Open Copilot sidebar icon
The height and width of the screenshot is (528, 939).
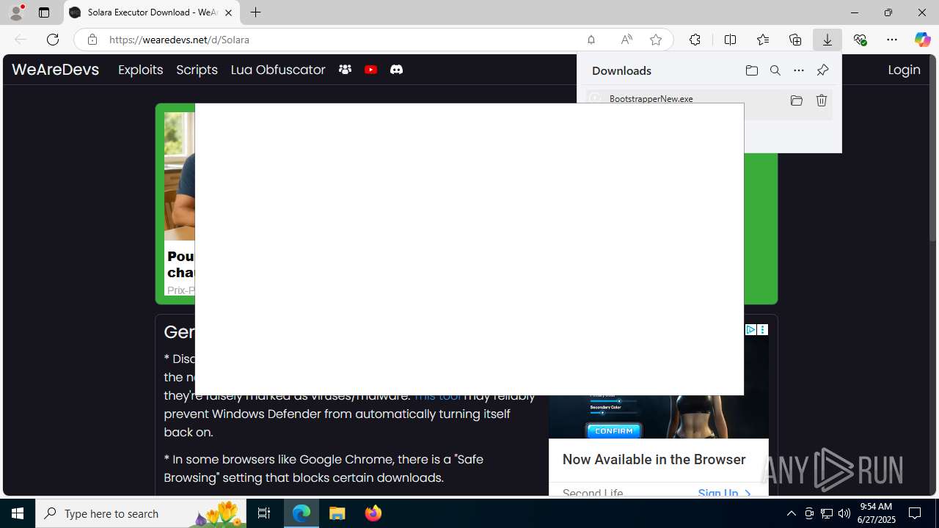click(x=922, y=40)
